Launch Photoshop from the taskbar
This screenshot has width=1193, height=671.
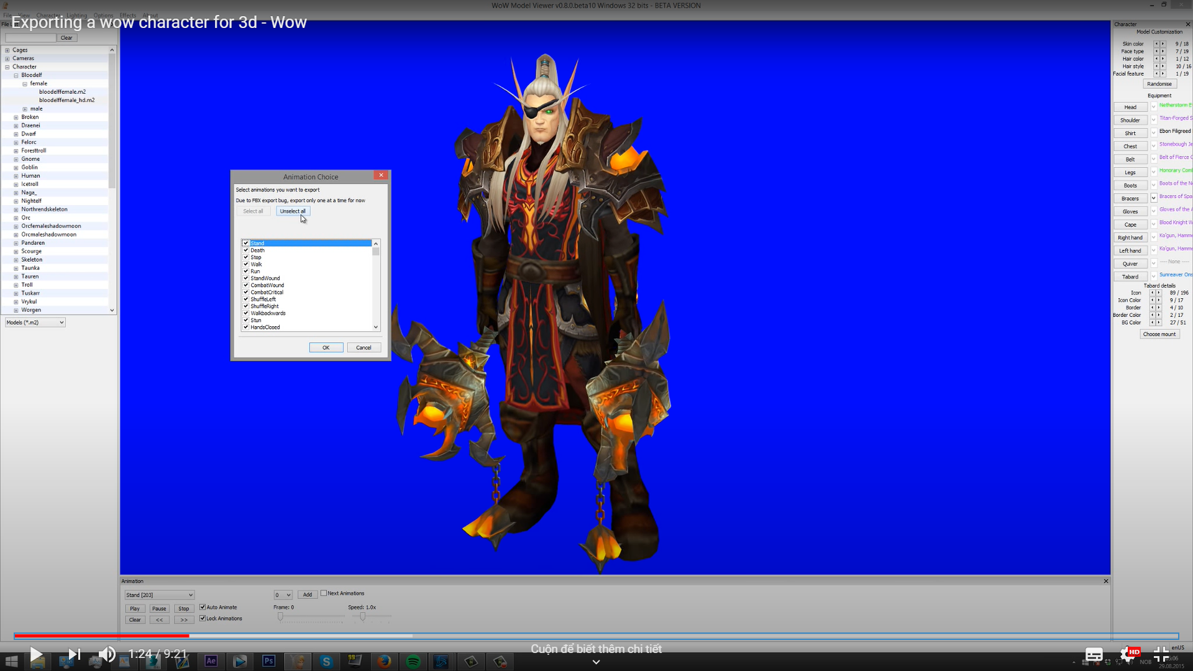point(268,661)
